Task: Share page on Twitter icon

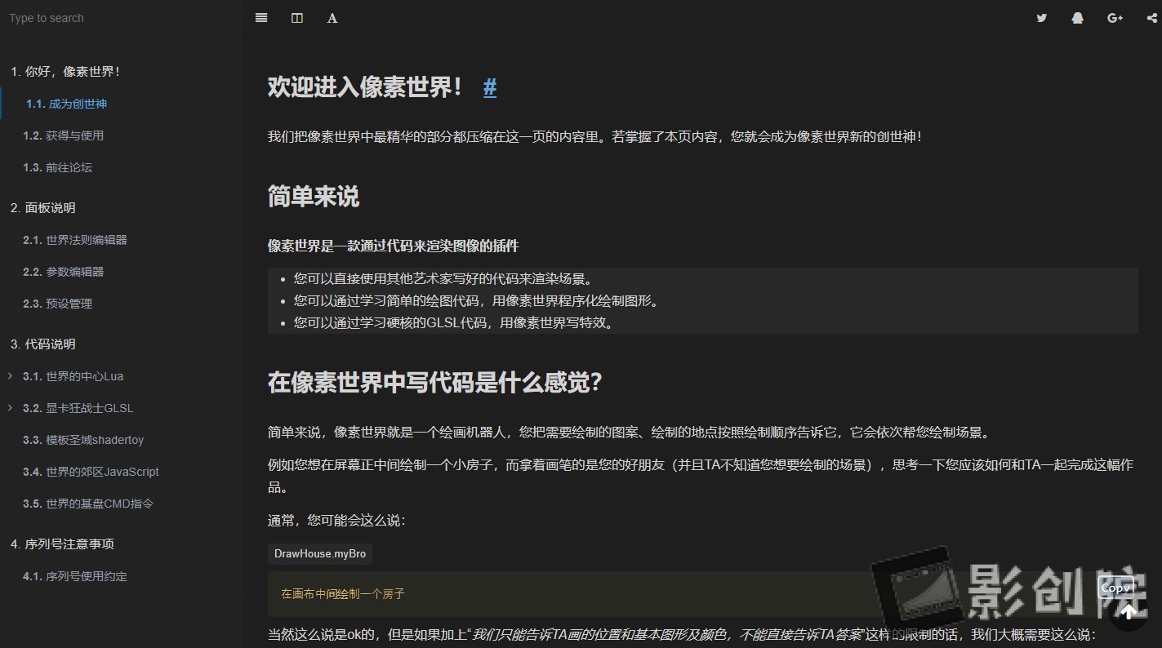Action: click(x=1041, y=18)
